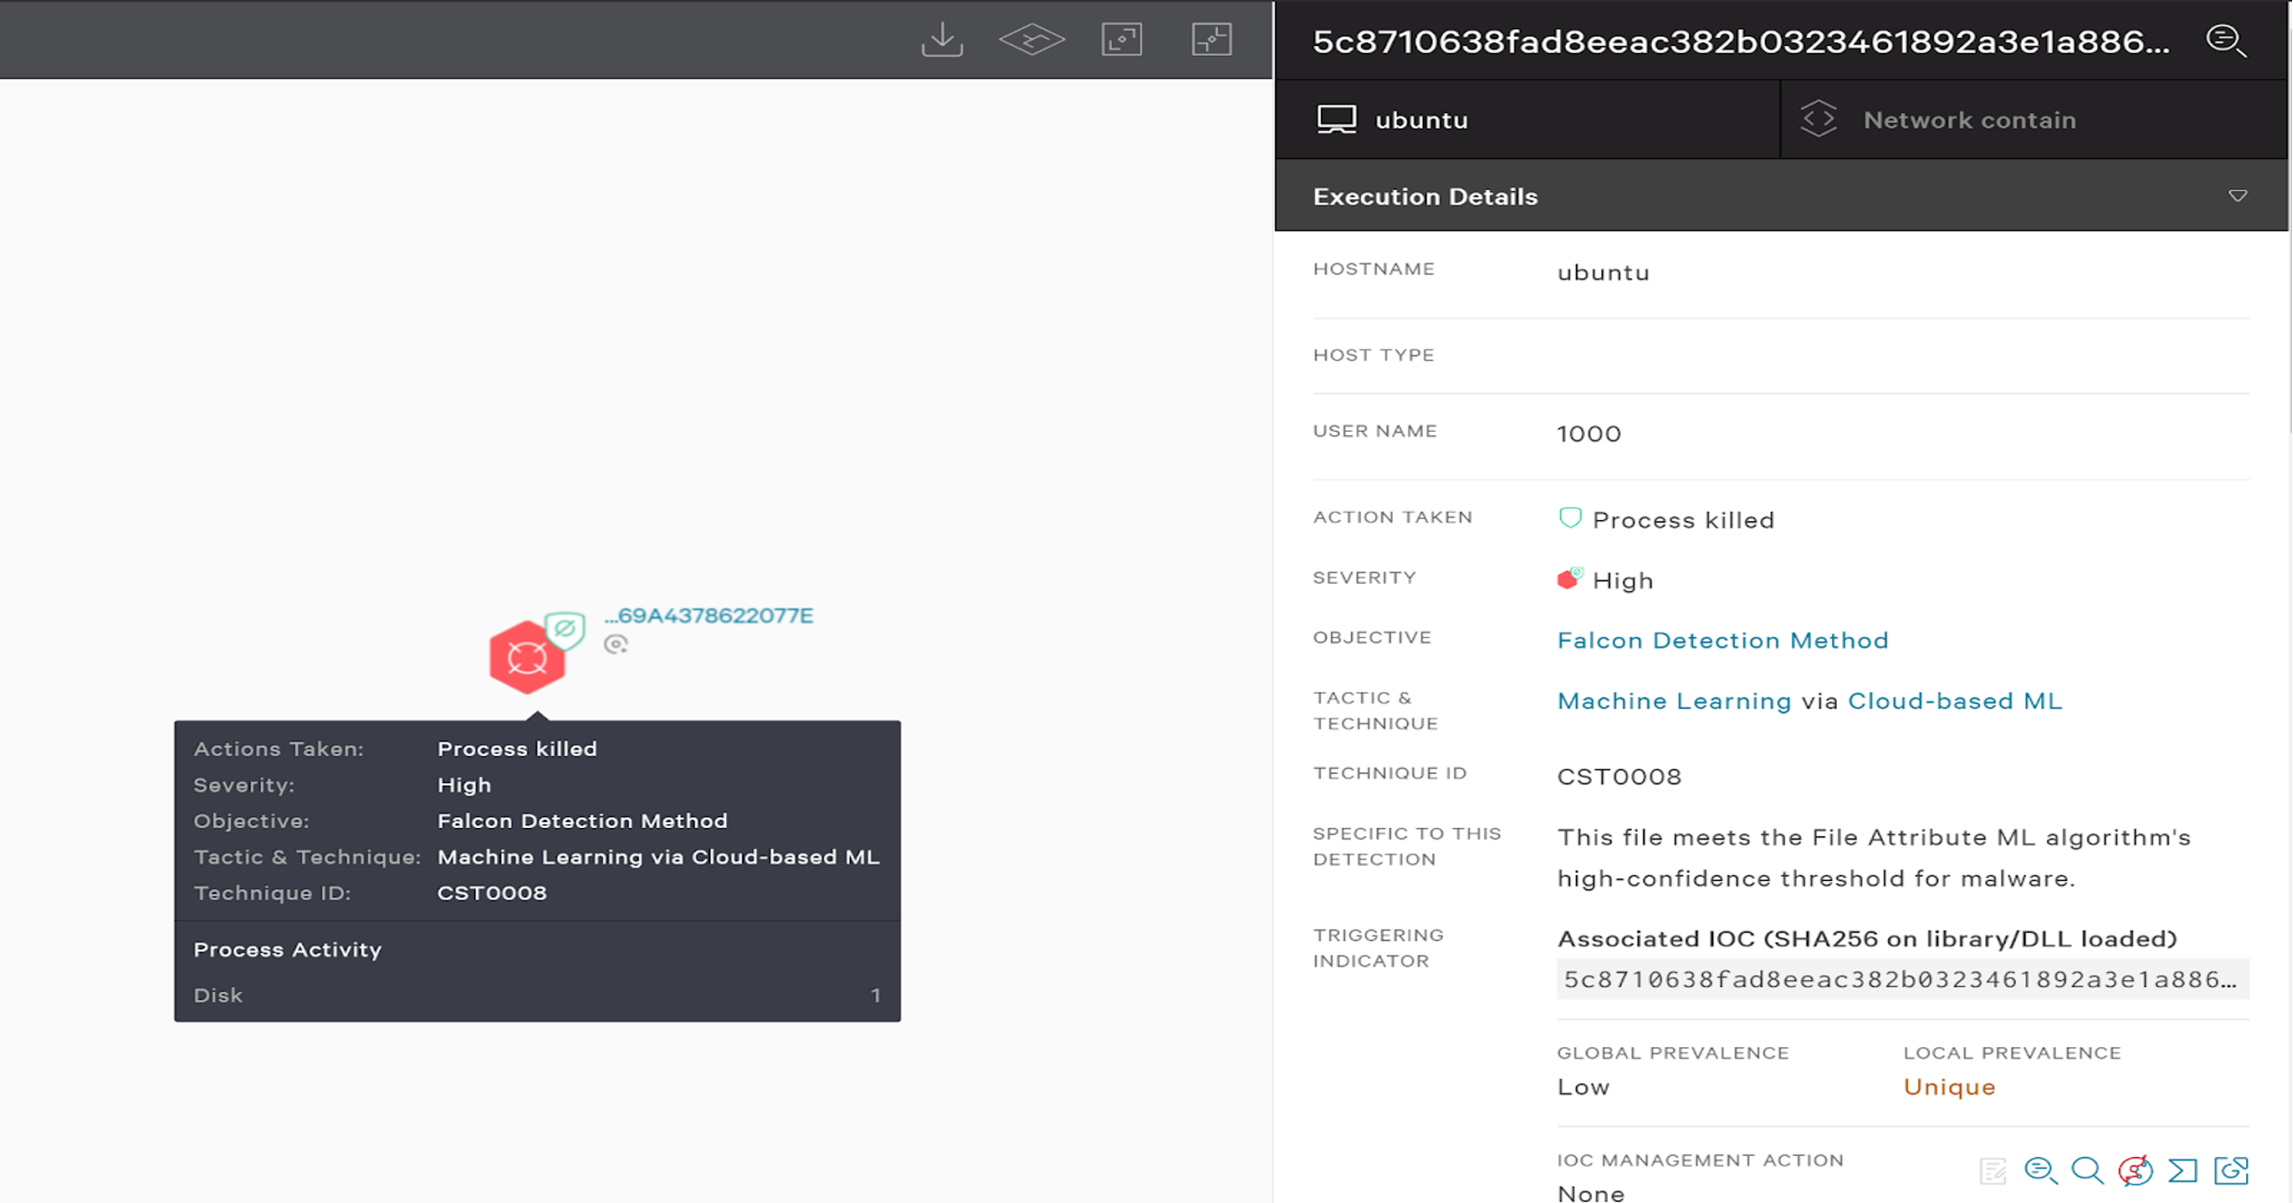This screenshot has height=1203, width=2293.
Task: Click the user name value 1000
Action: tap(1589, 433)
